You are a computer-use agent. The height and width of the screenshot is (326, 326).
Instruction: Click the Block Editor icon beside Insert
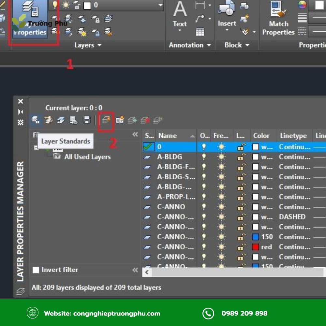(244, 19)
